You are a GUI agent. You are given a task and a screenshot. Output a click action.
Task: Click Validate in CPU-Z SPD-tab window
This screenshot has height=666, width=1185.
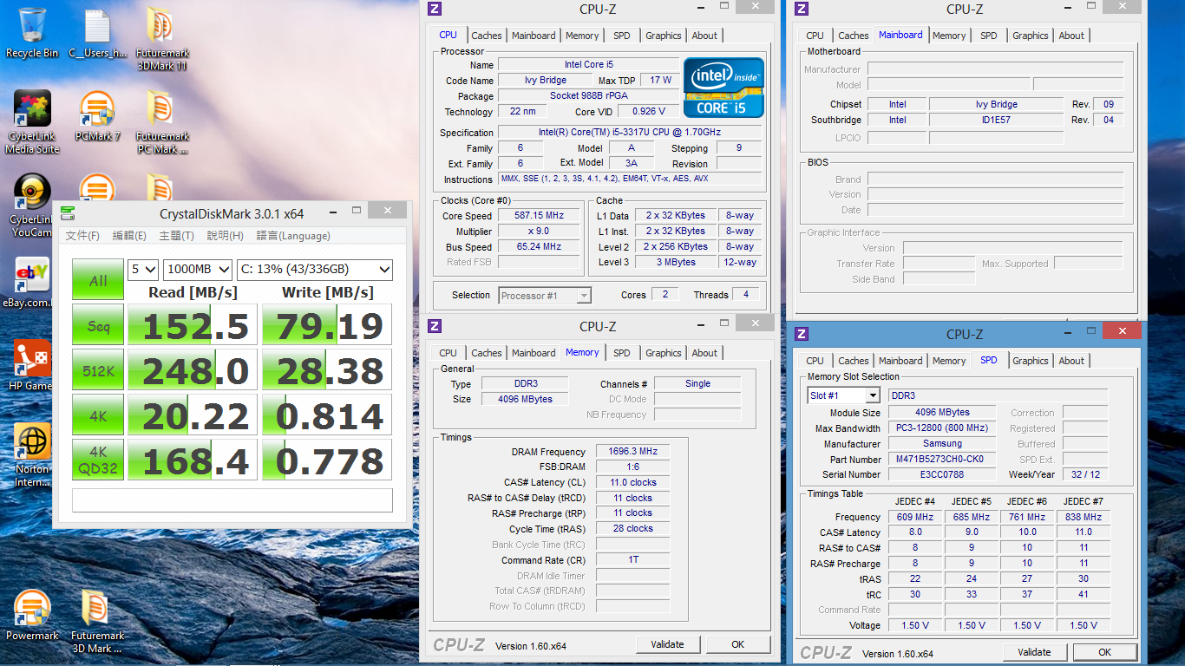(x=1035, y=652)
